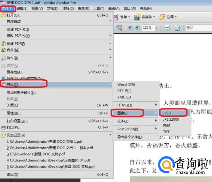This screenshot has width=212, height=182.
Task: Open the 编辑(E) menu in menu bar
Action: click(x=22, y=8)
